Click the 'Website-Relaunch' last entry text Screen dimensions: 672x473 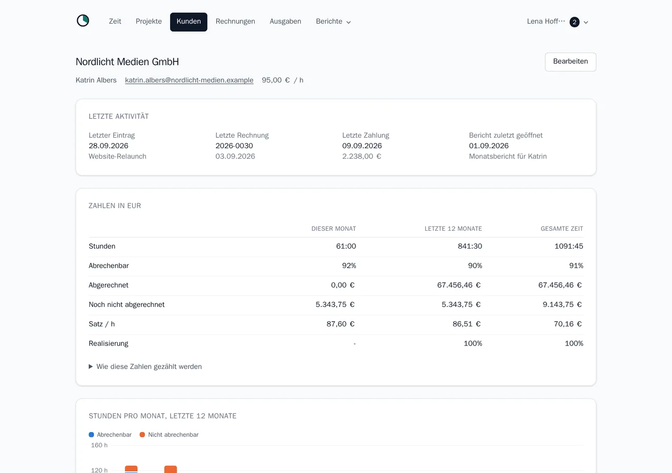pos(118,157)
